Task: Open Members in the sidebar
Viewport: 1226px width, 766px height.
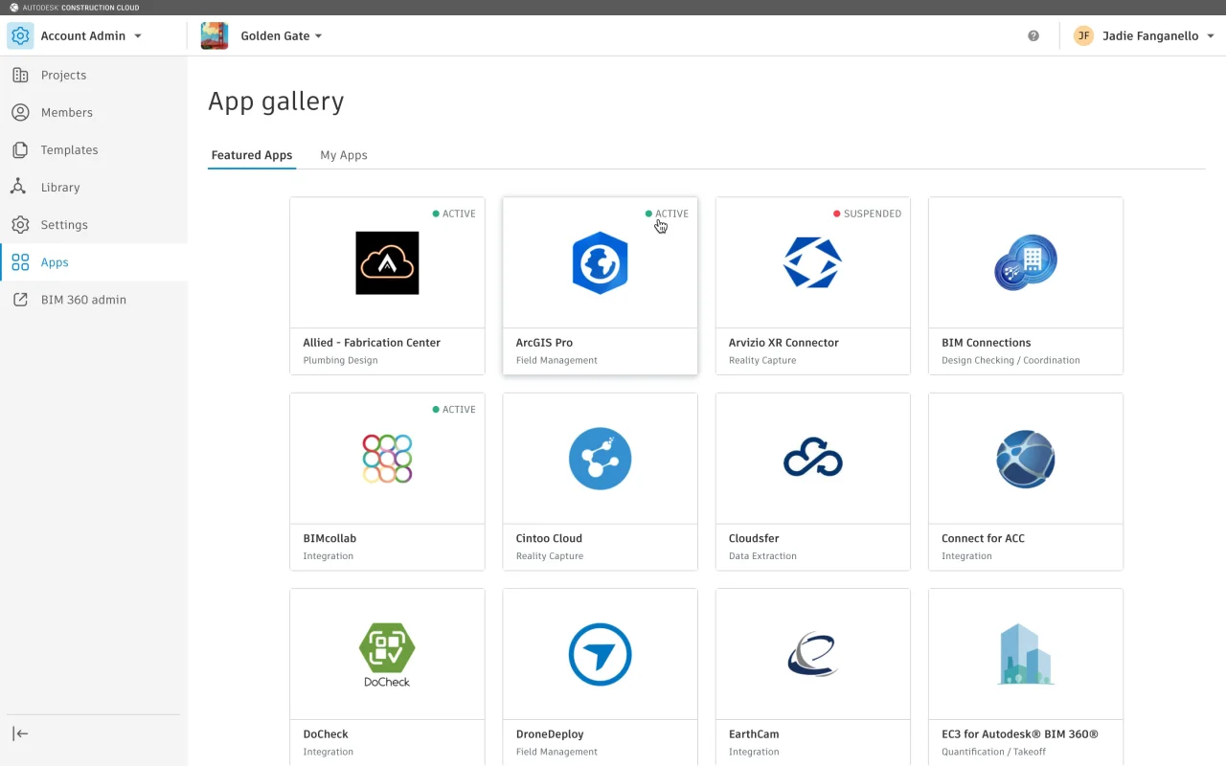Action: [94, 112]
